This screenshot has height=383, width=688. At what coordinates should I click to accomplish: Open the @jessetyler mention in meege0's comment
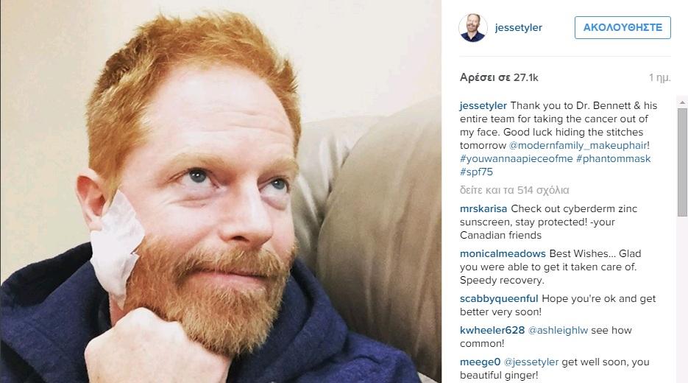tap(531, 362)
